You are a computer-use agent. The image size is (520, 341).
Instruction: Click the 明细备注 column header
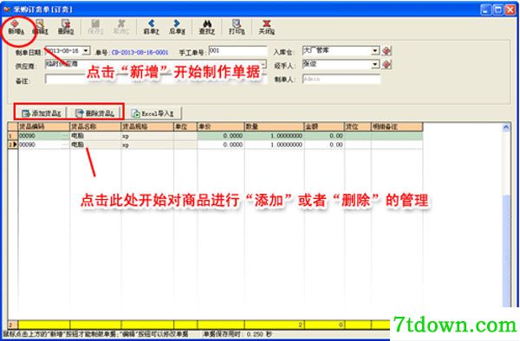397,126
